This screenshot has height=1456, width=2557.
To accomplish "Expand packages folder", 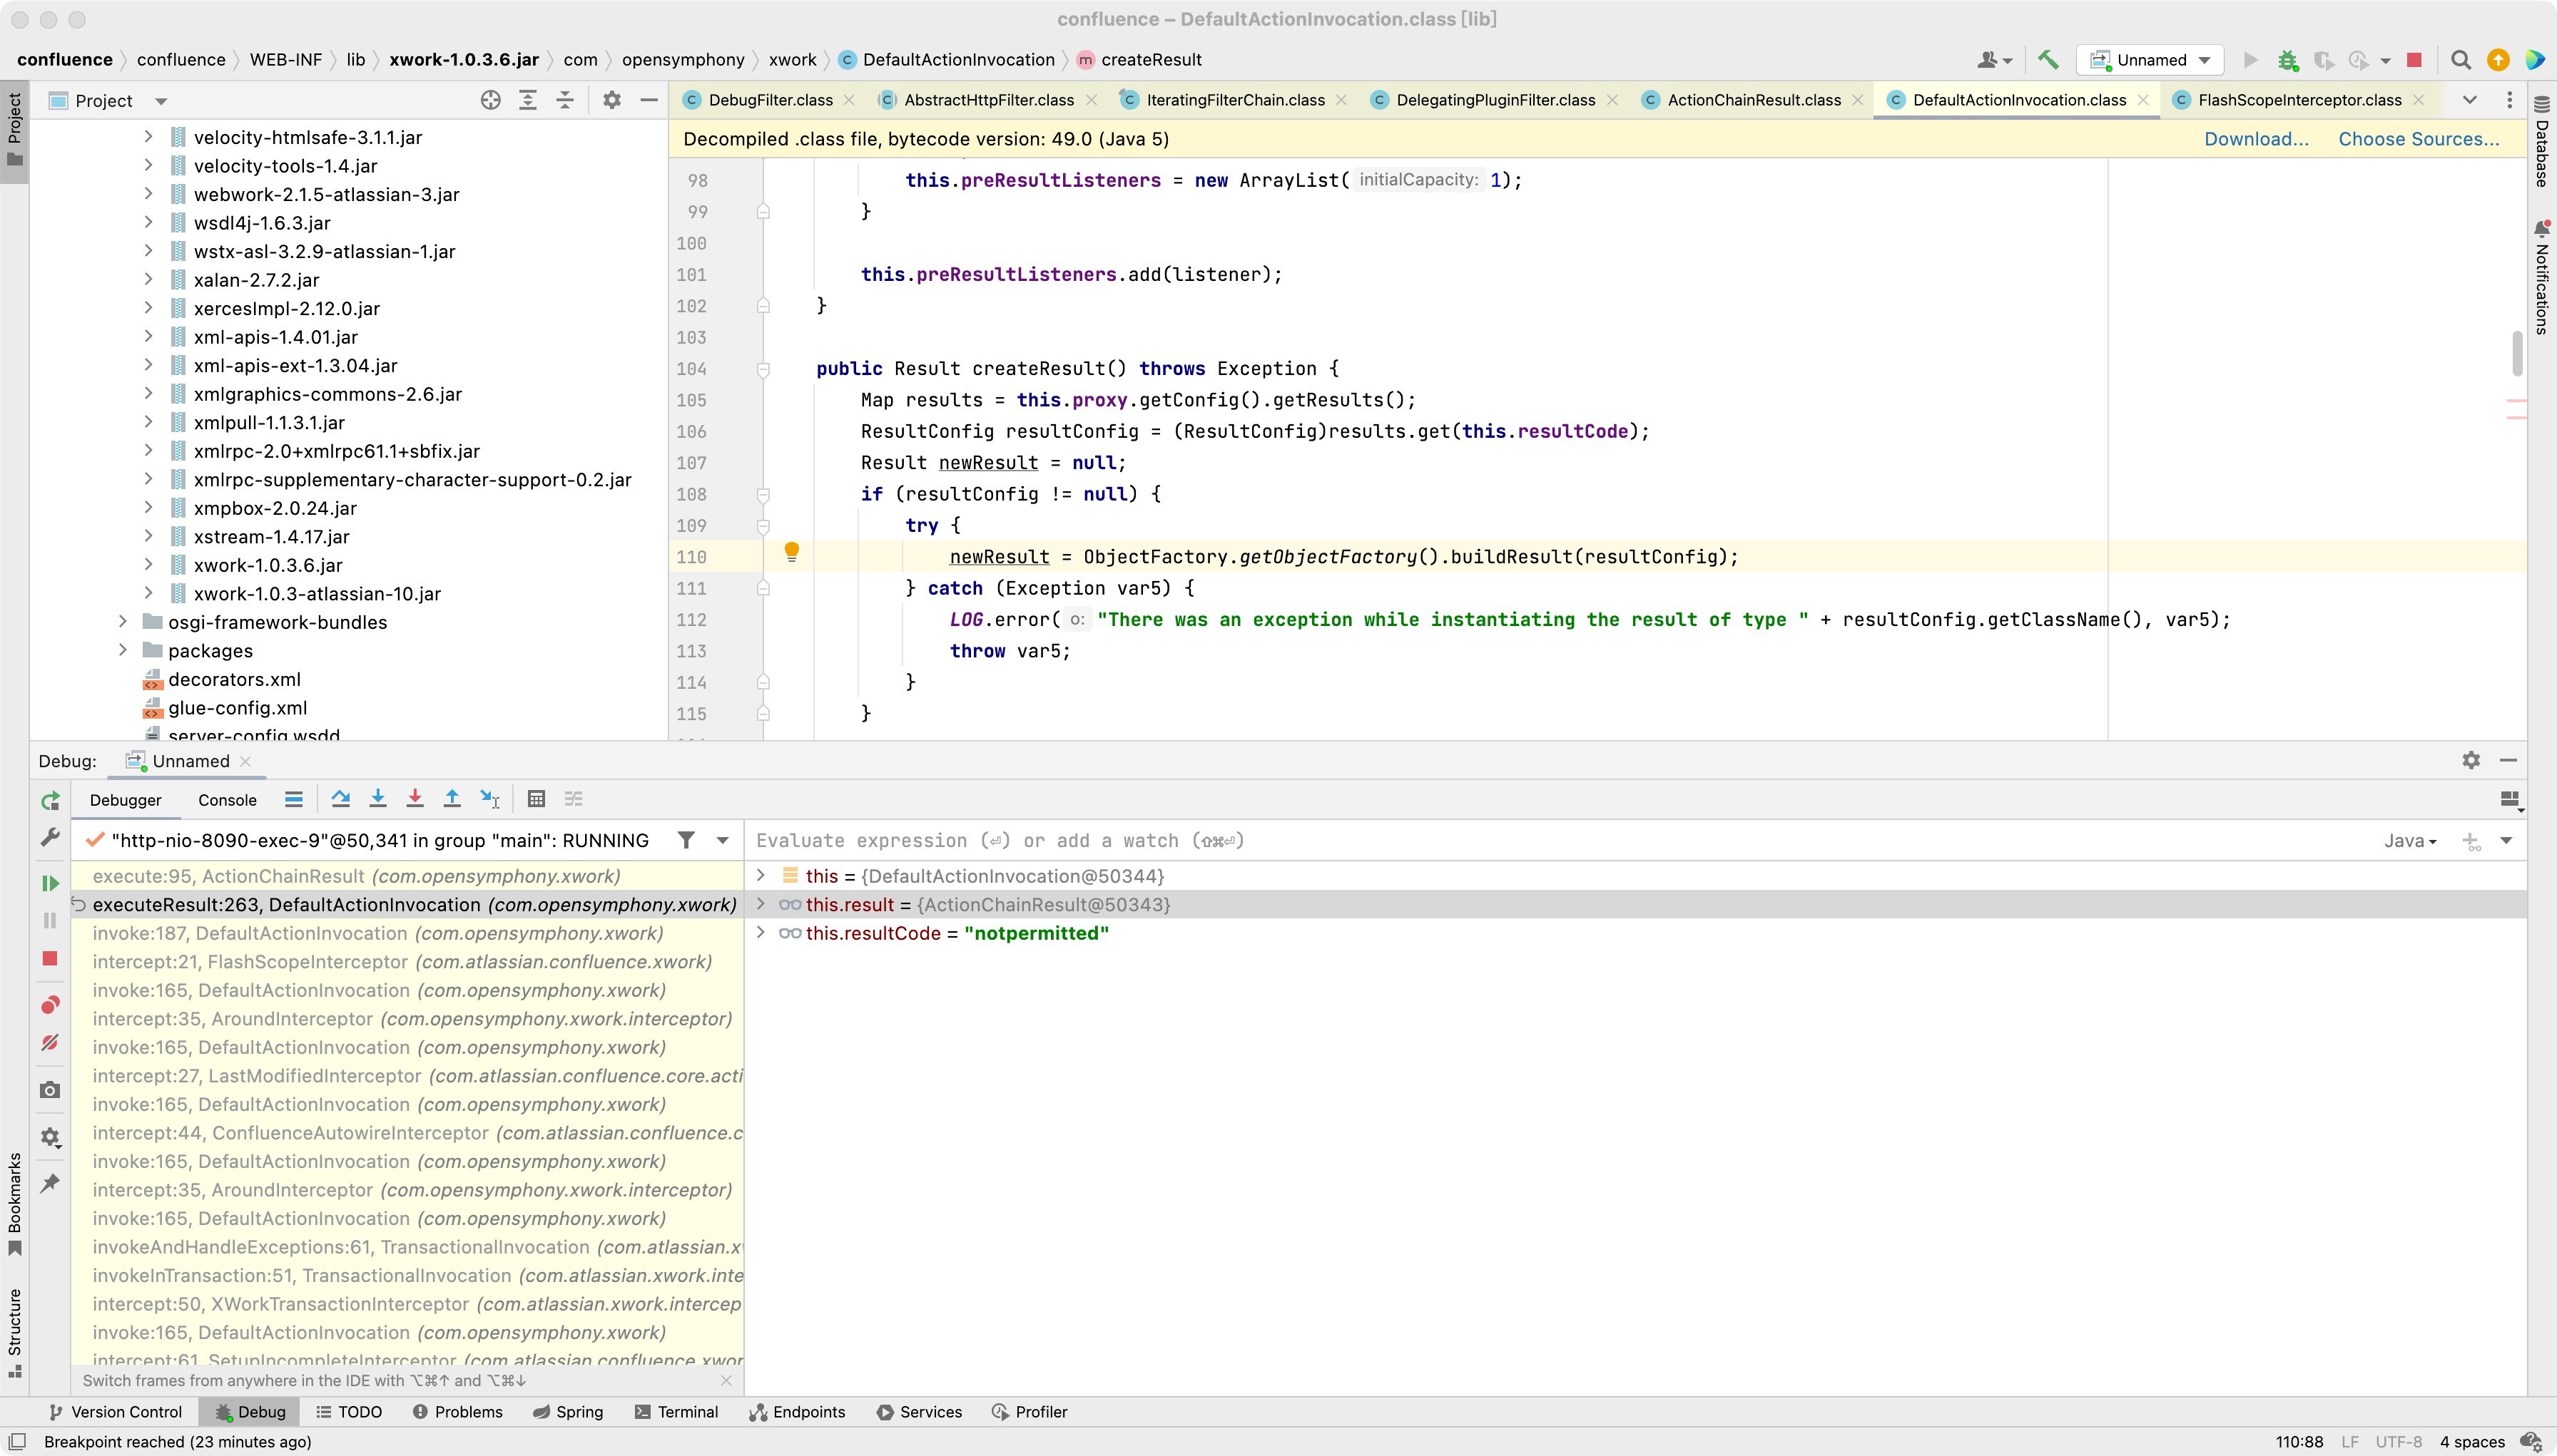I will (x=122, y=650).
